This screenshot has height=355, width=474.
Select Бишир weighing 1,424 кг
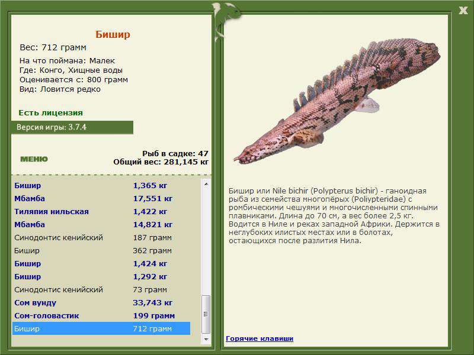101,263
